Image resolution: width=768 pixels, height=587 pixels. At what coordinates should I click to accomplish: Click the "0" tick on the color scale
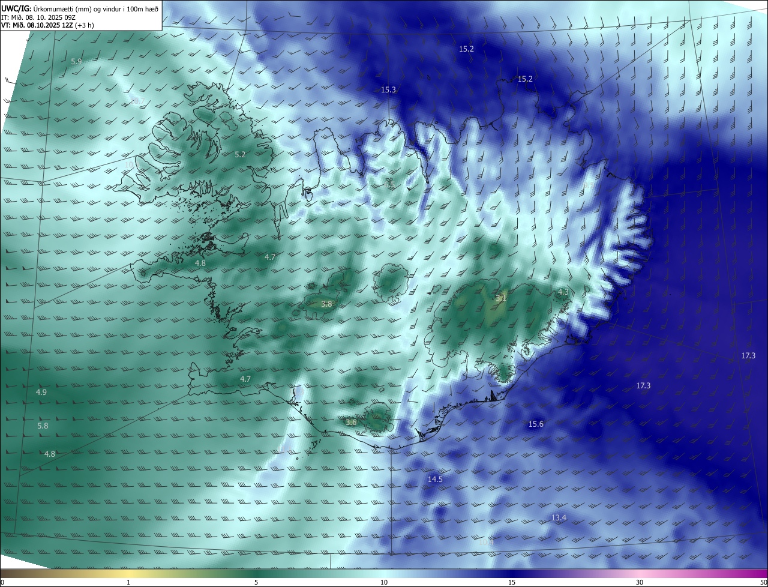[2, 583]
